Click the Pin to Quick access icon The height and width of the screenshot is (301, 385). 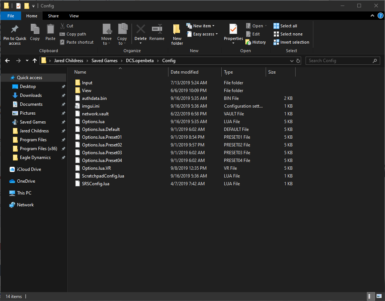(x=15, y=29)
